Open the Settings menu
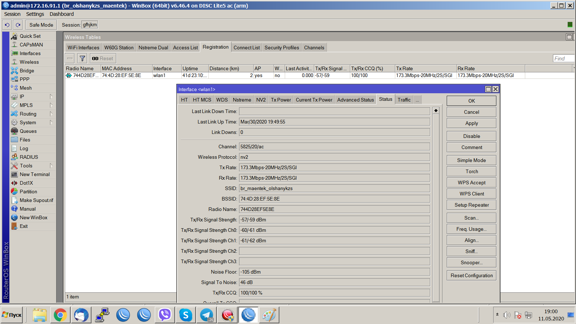This screenshot has height=324, width=576. click(x=35, y=14)
